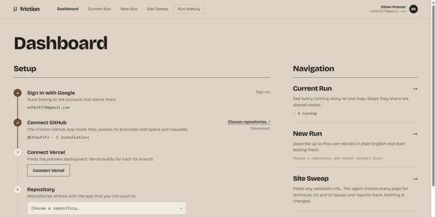Click the '0 running' status text

tap(307, 113)
